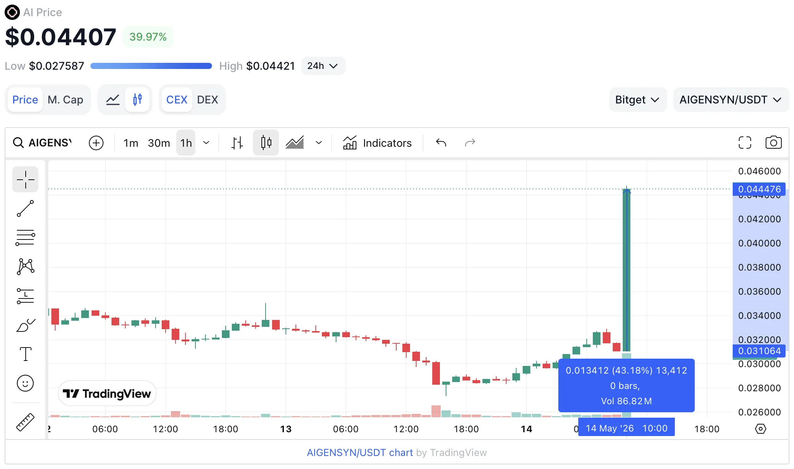Image resolution: width=794 pixels, height=469 pixels.
Task: Switch to line chart view toggle
Action: (x=113, y=100)
